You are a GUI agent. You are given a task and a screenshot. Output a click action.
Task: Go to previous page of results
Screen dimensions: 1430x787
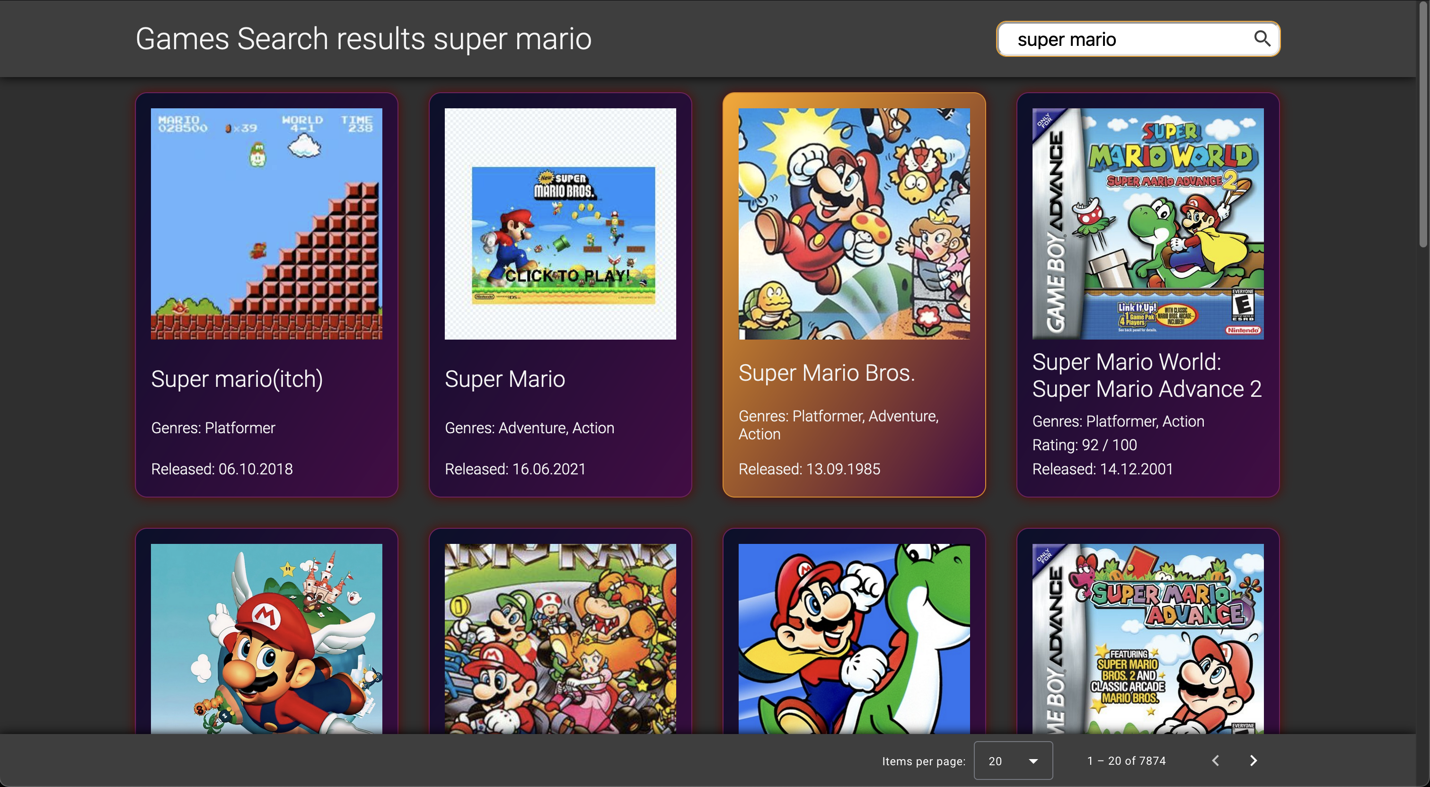1215,761
